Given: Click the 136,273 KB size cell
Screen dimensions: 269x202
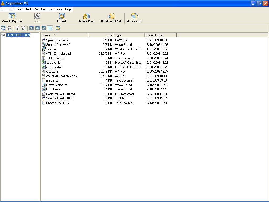Looking at the screenshot, I should click(x=105, y=54).
